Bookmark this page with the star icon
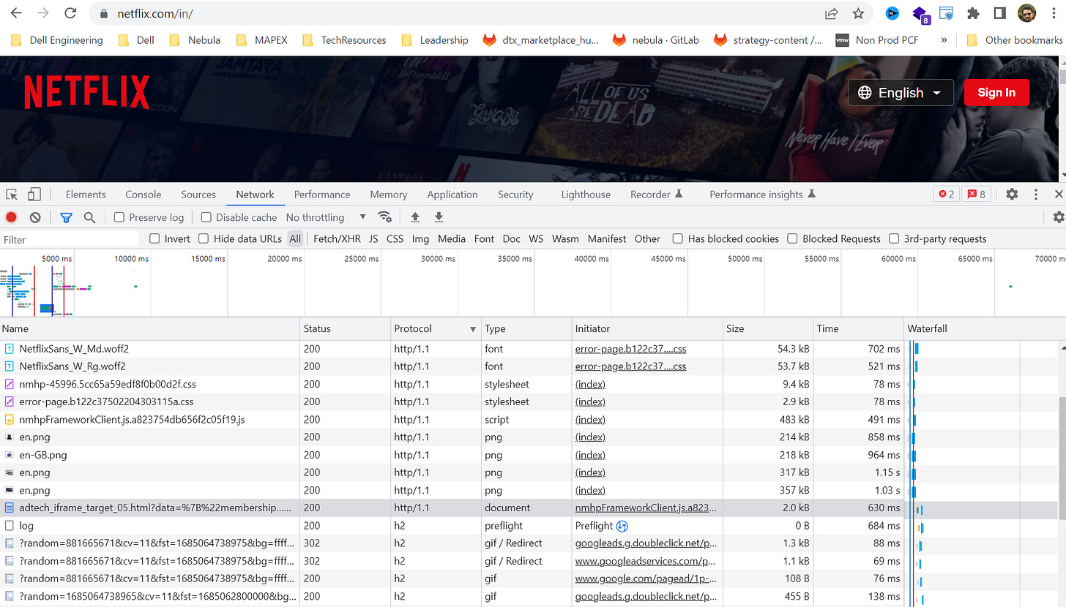Viewport: 1066px width, 607px height. tap(858, 13)
